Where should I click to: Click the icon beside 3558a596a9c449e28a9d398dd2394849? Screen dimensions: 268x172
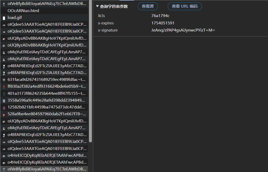click(4, 101)
